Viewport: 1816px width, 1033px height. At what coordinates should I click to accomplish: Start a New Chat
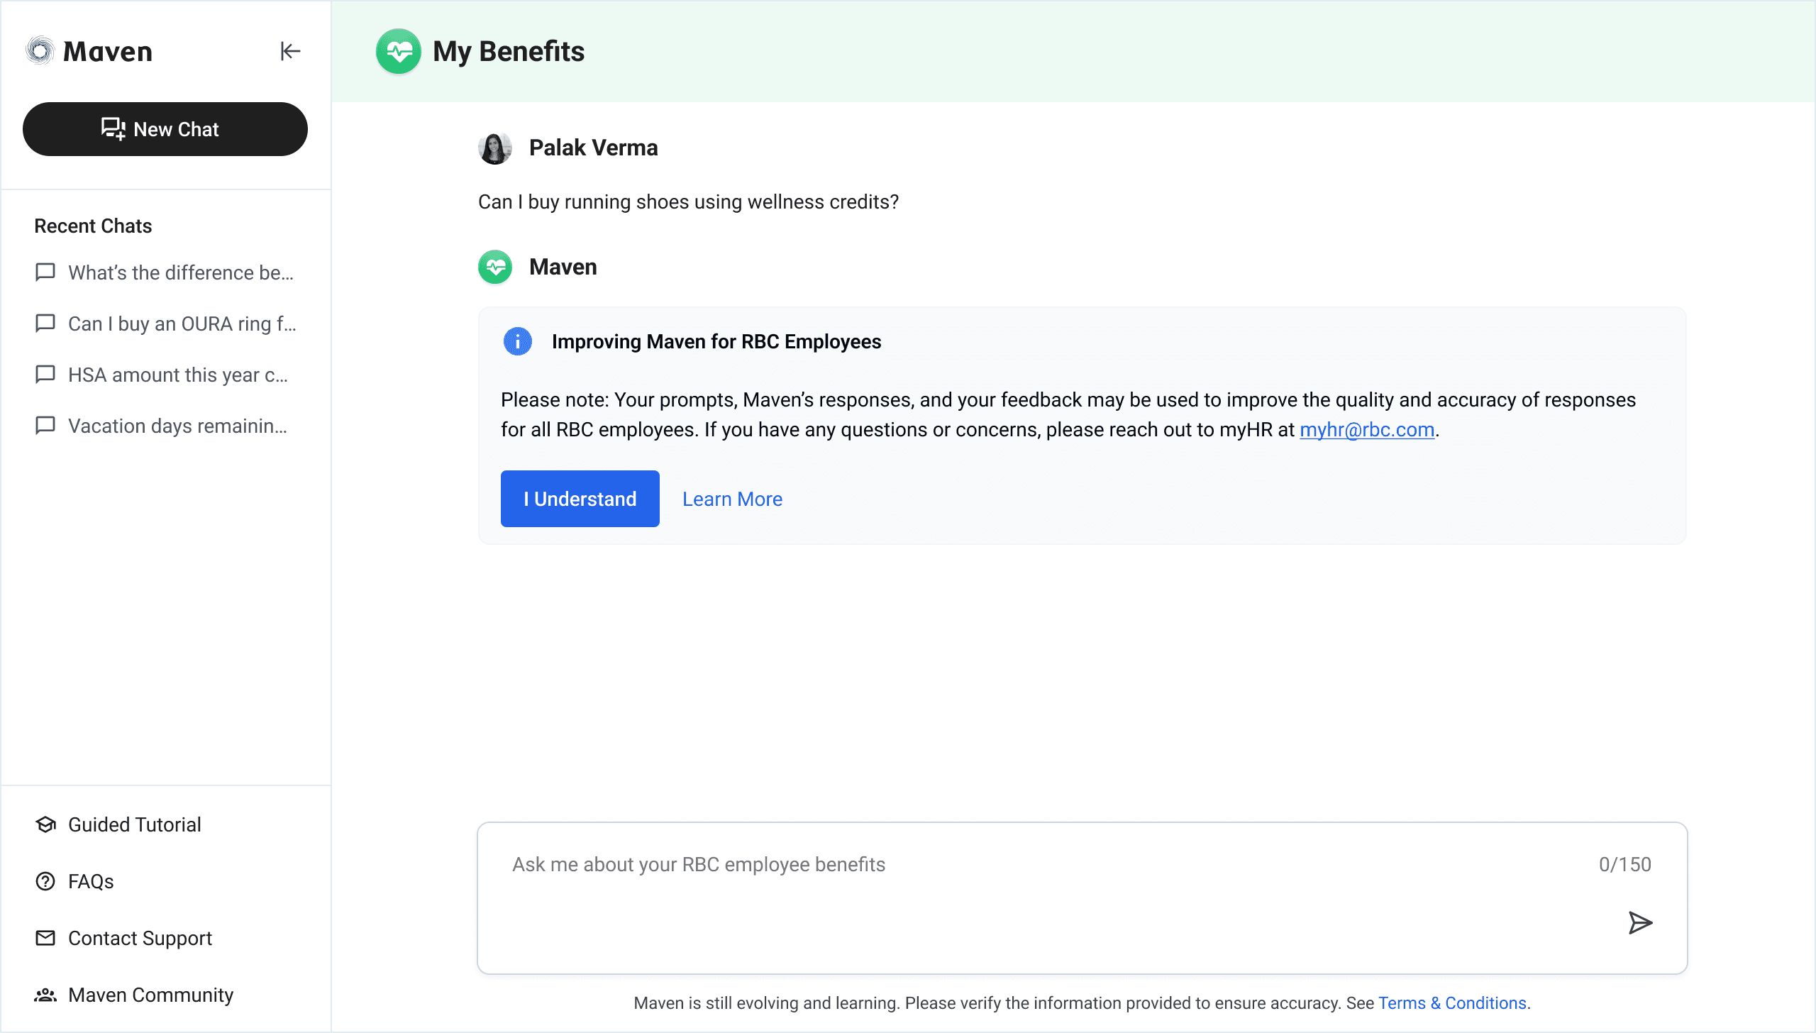[165, 129]
